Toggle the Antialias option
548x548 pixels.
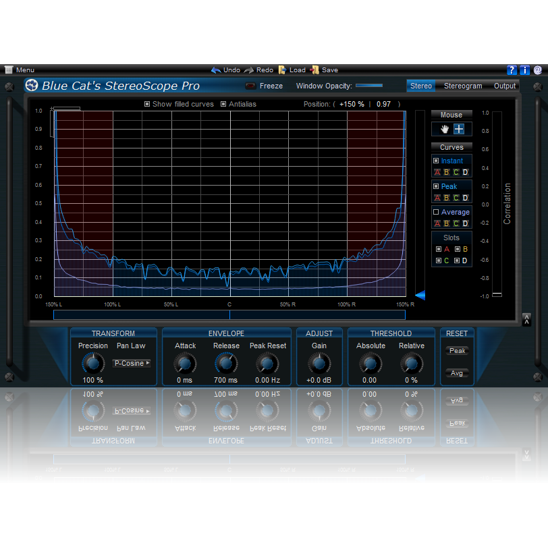(x=223, y=104)
